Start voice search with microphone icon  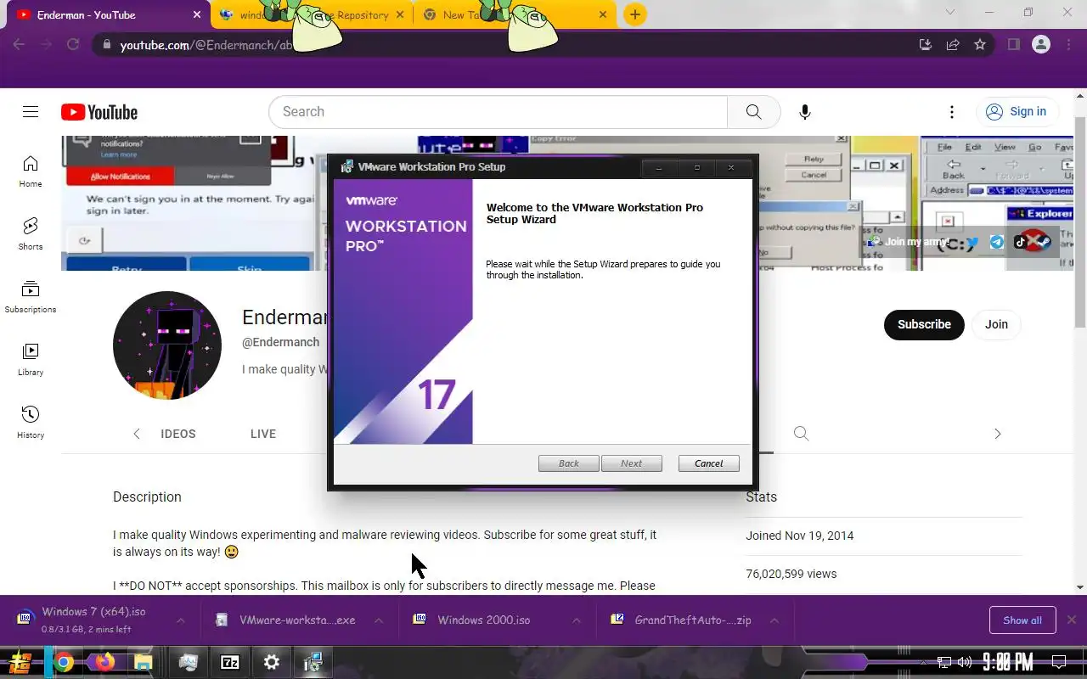[804, 112]
